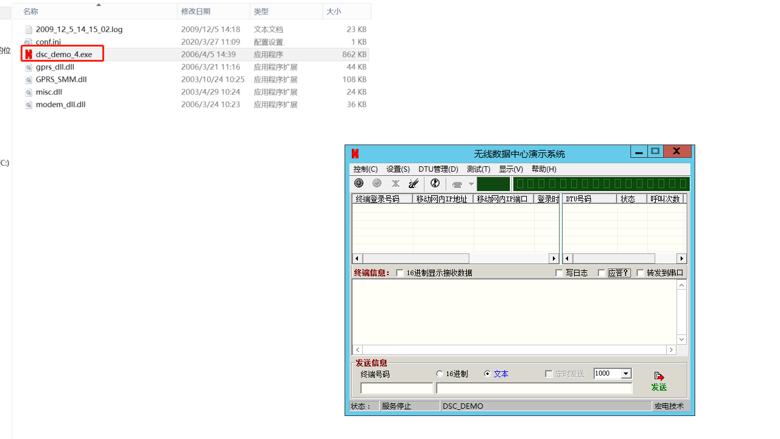Expand the arrow beside the telephone icon
This screenshot has height=439, width=780.
pos(471,184)
